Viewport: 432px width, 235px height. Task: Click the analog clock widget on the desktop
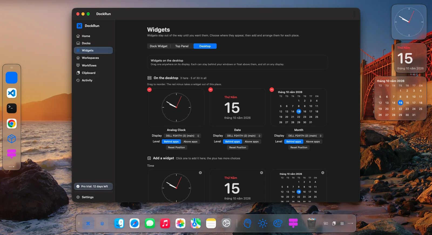tap(409, 22)
